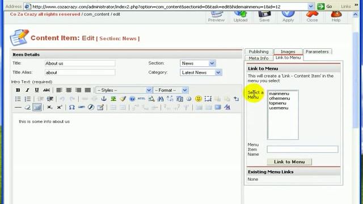363x204 pixels.
Task: Open find and replace binoculars icon
Action: tap(161, 99)
